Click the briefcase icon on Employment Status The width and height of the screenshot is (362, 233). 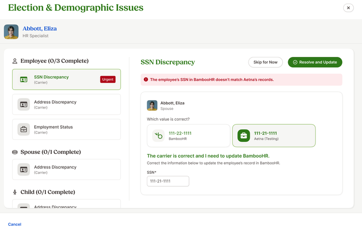(x=24, y=129)
